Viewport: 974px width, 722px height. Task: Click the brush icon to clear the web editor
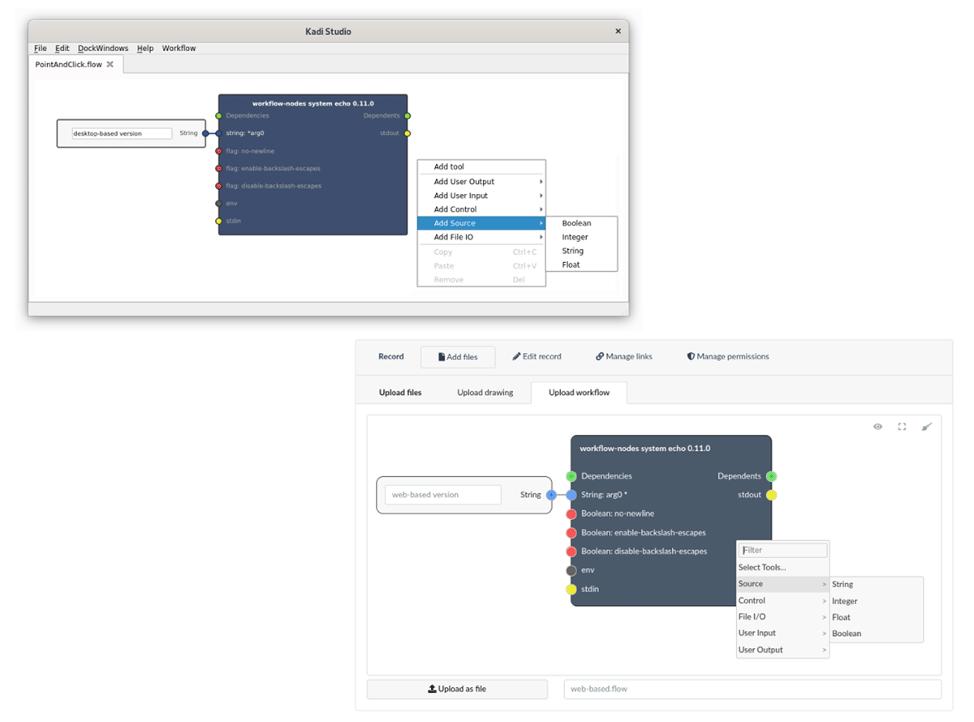pyautogui.click(x=927, y=427)
